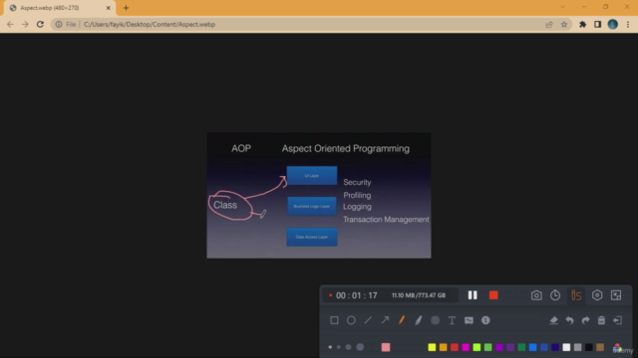Exit drawing mode with exit icon
This screenshot has height=358, width=638.
pos(618,320)
